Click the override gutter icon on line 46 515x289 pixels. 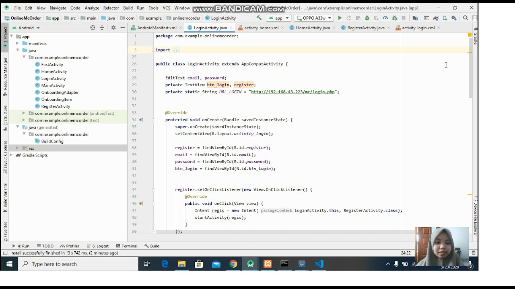coord(141,204)
